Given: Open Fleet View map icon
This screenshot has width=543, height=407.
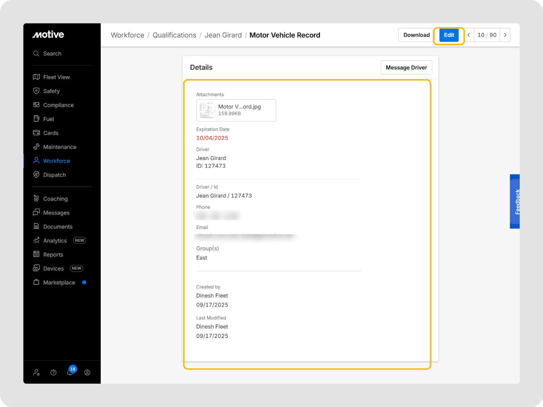Looking at the screenshot, I should [x=36, y=77].
